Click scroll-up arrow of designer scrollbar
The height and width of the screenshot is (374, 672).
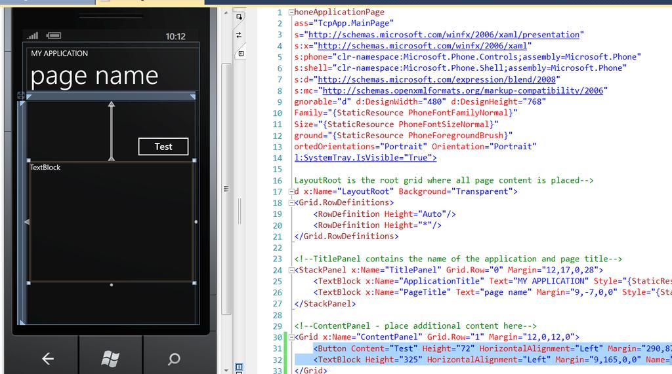(x=226, y=13)
